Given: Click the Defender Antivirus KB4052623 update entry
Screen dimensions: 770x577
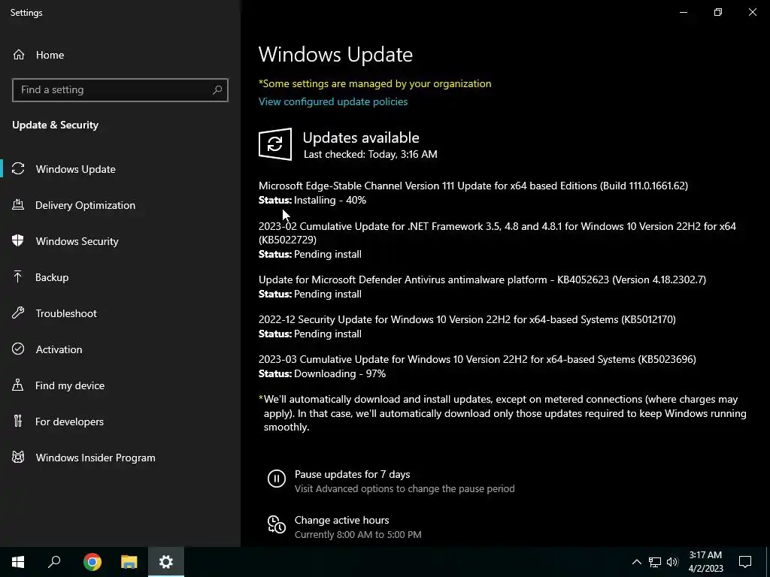Looking at the screenshot, I should (482, 279).
